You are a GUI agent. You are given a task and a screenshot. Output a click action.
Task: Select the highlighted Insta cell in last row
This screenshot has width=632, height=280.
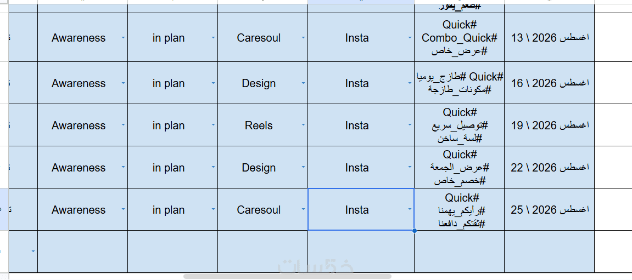[361, 209]
